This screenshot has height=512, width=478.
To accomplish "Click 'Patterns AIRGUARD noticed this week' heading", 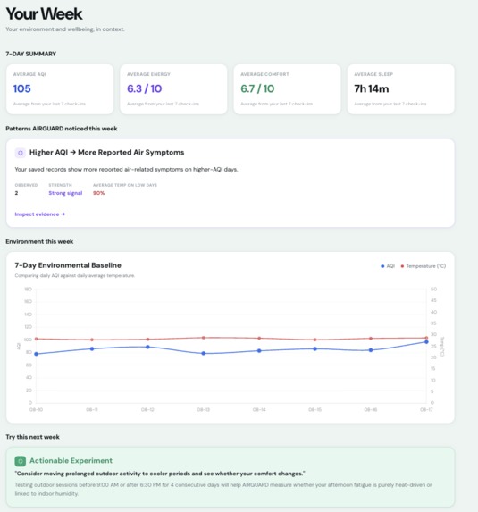I will [62, 129].
